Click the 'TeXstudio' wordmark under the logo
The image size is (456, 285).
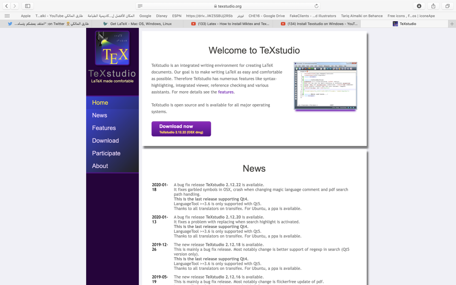click(112, 73)
